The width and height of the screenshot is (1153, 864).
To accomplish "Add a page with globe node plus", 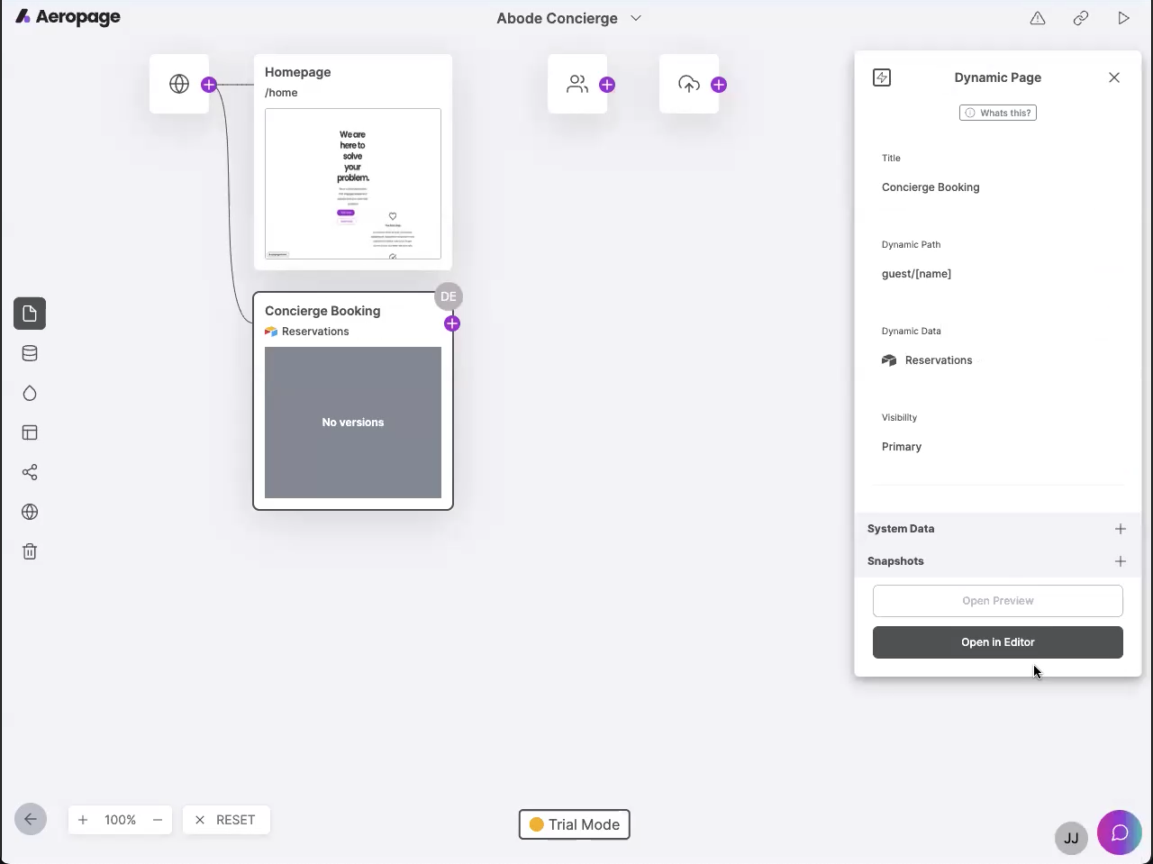I will coord(209,85).
